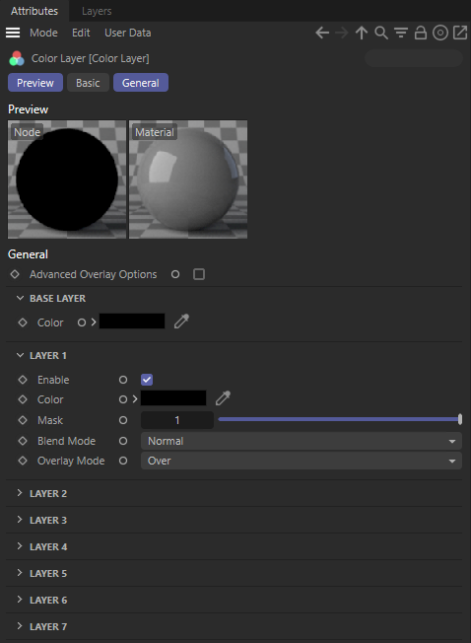
Task: Open attributes in new window icon
Action: (460, 33)
